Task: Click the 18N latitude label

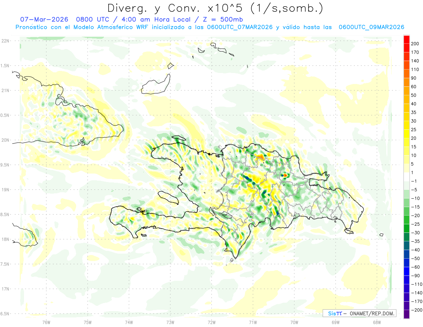Action: tap(5, 240)
